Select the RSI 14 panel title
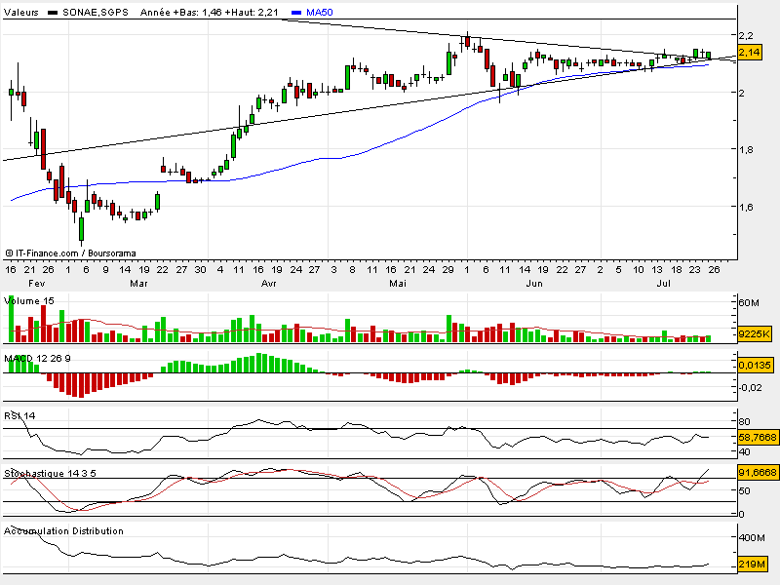780x585 pixels. click(x=19, y=416)
